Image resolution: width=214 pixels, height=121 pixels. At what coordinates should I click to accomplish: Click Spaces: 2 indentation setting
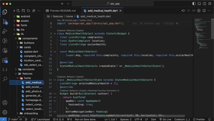pos(126,119)
